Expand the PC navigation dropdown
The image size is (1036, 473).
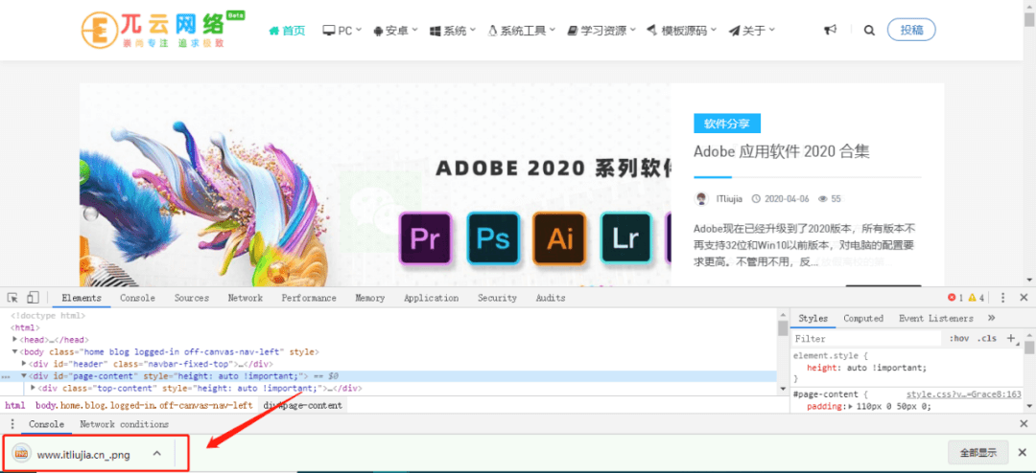coord(342,31)
